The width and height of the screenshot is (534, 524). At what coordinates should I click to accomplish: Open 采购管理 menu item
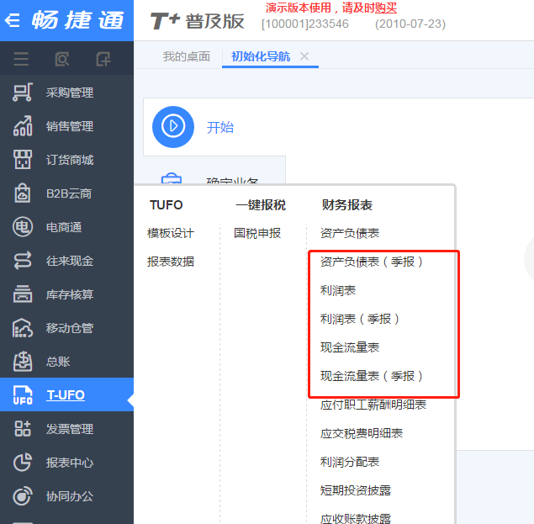pos(70,93)
